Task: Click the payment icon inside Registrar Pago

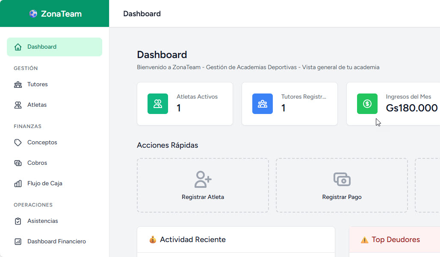Action: [x=342, y=179]
